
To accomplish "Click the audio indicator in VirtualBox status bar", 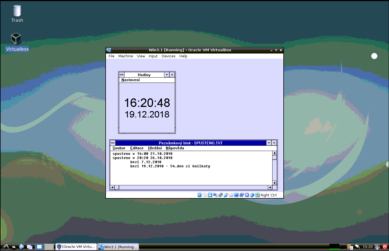I will 215,195.
